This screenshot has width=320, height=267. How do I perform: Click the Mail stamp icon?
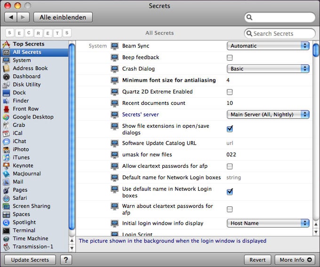6,182
